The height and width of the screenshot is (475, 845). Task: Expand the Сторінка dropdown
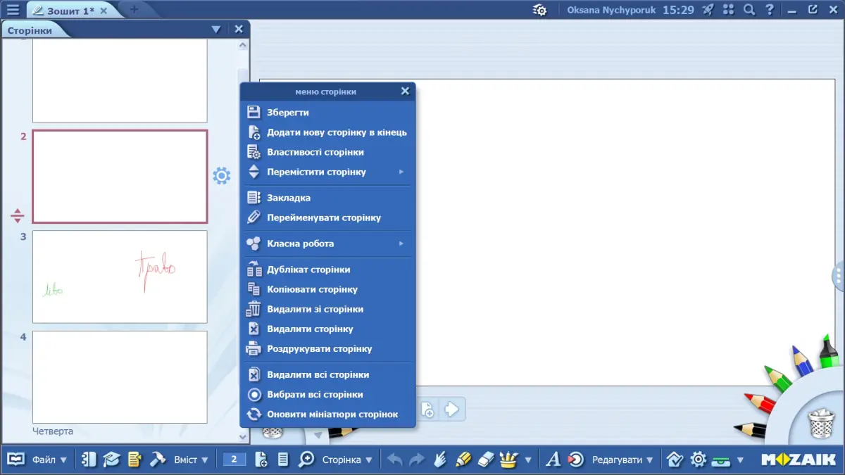347,460
